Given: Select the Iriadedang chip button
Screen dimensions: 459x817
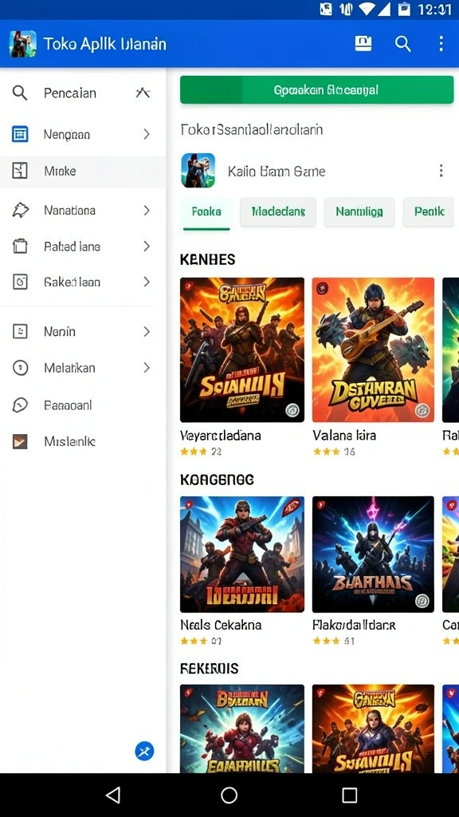Looking at the screenshot, I should [x=278, y=211].
